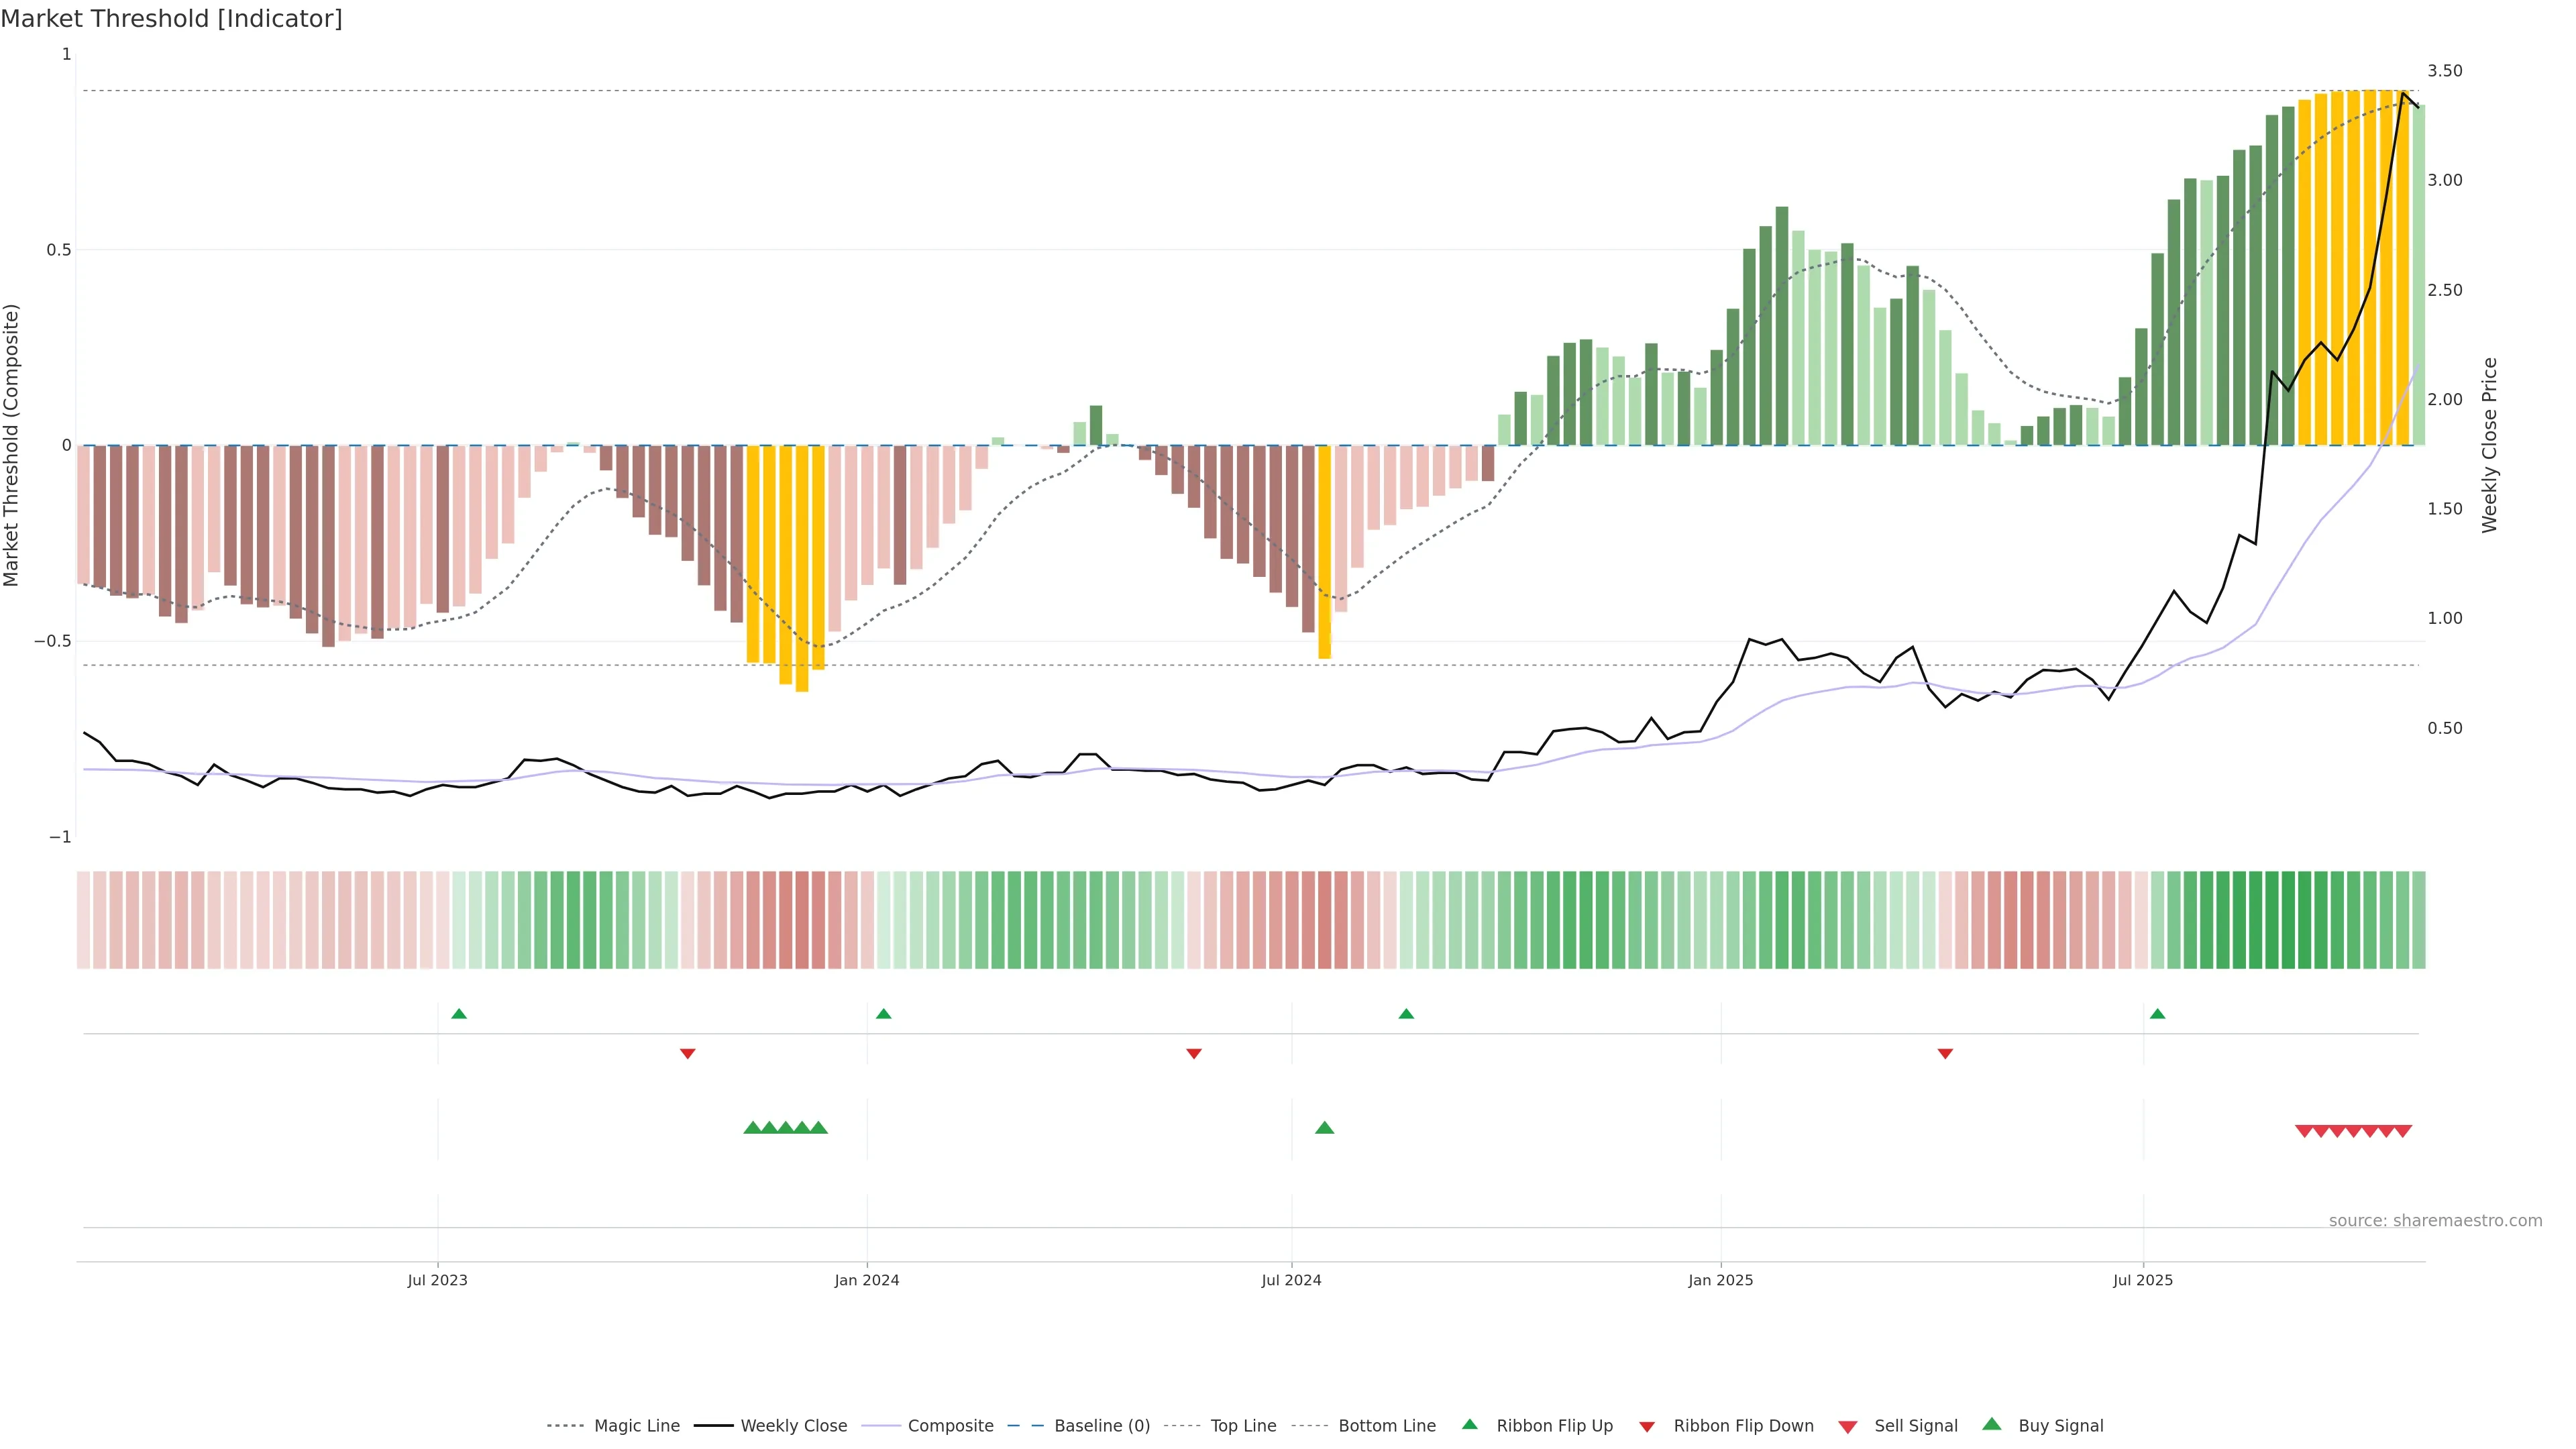This screenshot has width=2576, height=1449.
Task: Toggle the Composite legend entry
Action: (950, 1426)
